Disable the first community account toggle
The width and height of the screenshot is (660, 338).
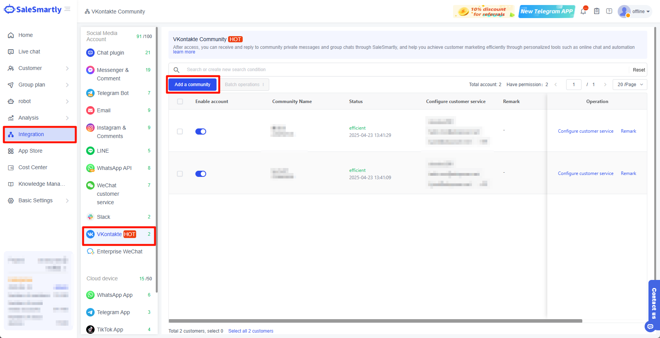tap(201, 132)
